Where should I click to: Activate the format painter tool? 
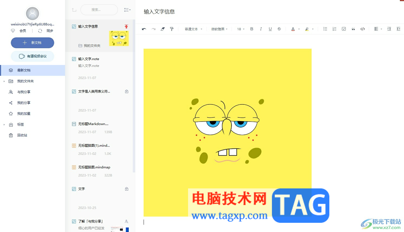tap(172, 29)
